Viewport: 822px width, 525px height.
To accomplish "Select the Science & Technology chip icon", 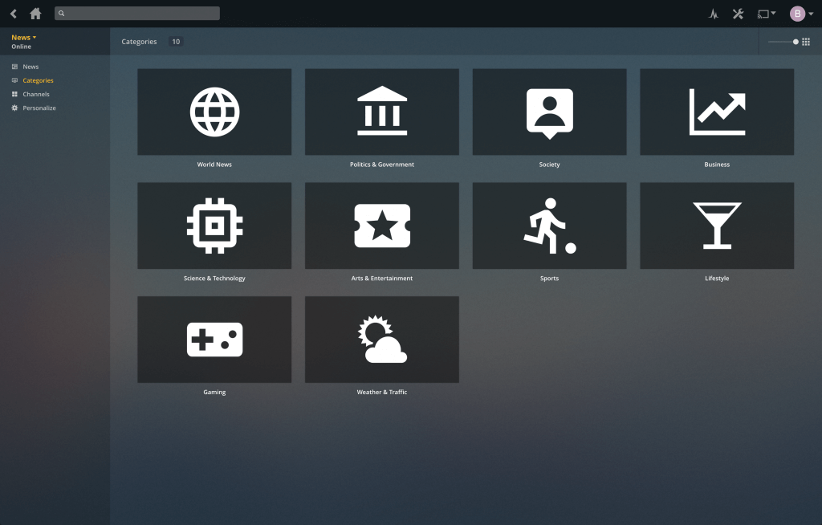I will pos(214,226).
